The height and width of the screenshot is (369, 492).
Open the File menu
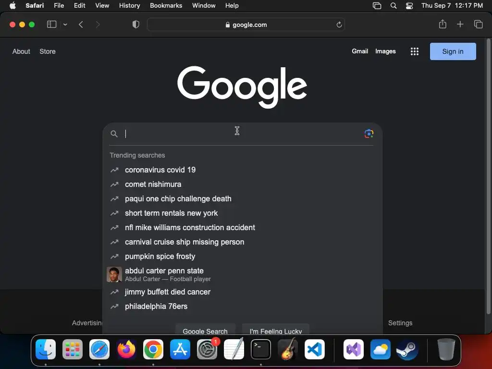click(x=59, y=6)
